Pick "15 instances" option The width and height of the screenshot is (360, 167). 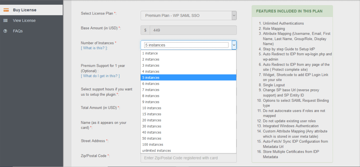(189, 114)
